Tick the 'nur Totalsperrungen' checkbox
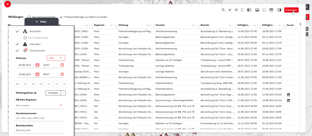Screen dimensions: 312x136 point(25,38)
